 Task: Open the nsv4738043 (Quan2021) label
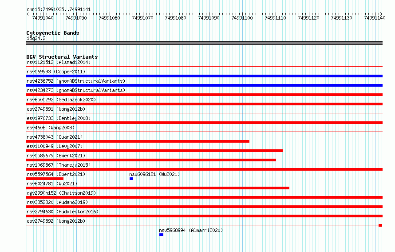click(55, 137)
